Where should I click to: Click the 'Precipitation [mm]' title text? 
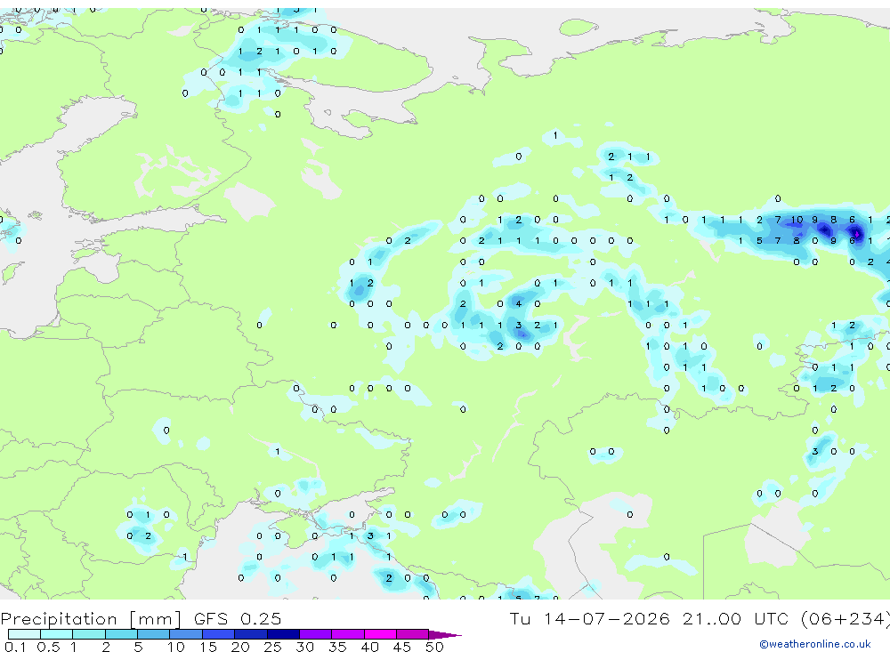coord(91,619)
